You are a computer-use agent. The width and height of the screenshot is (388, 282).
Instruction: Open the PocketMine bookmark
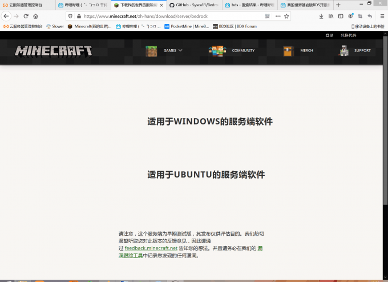click(x=187, y=26)
